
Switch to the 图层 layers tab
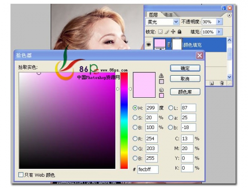point(153,15)
